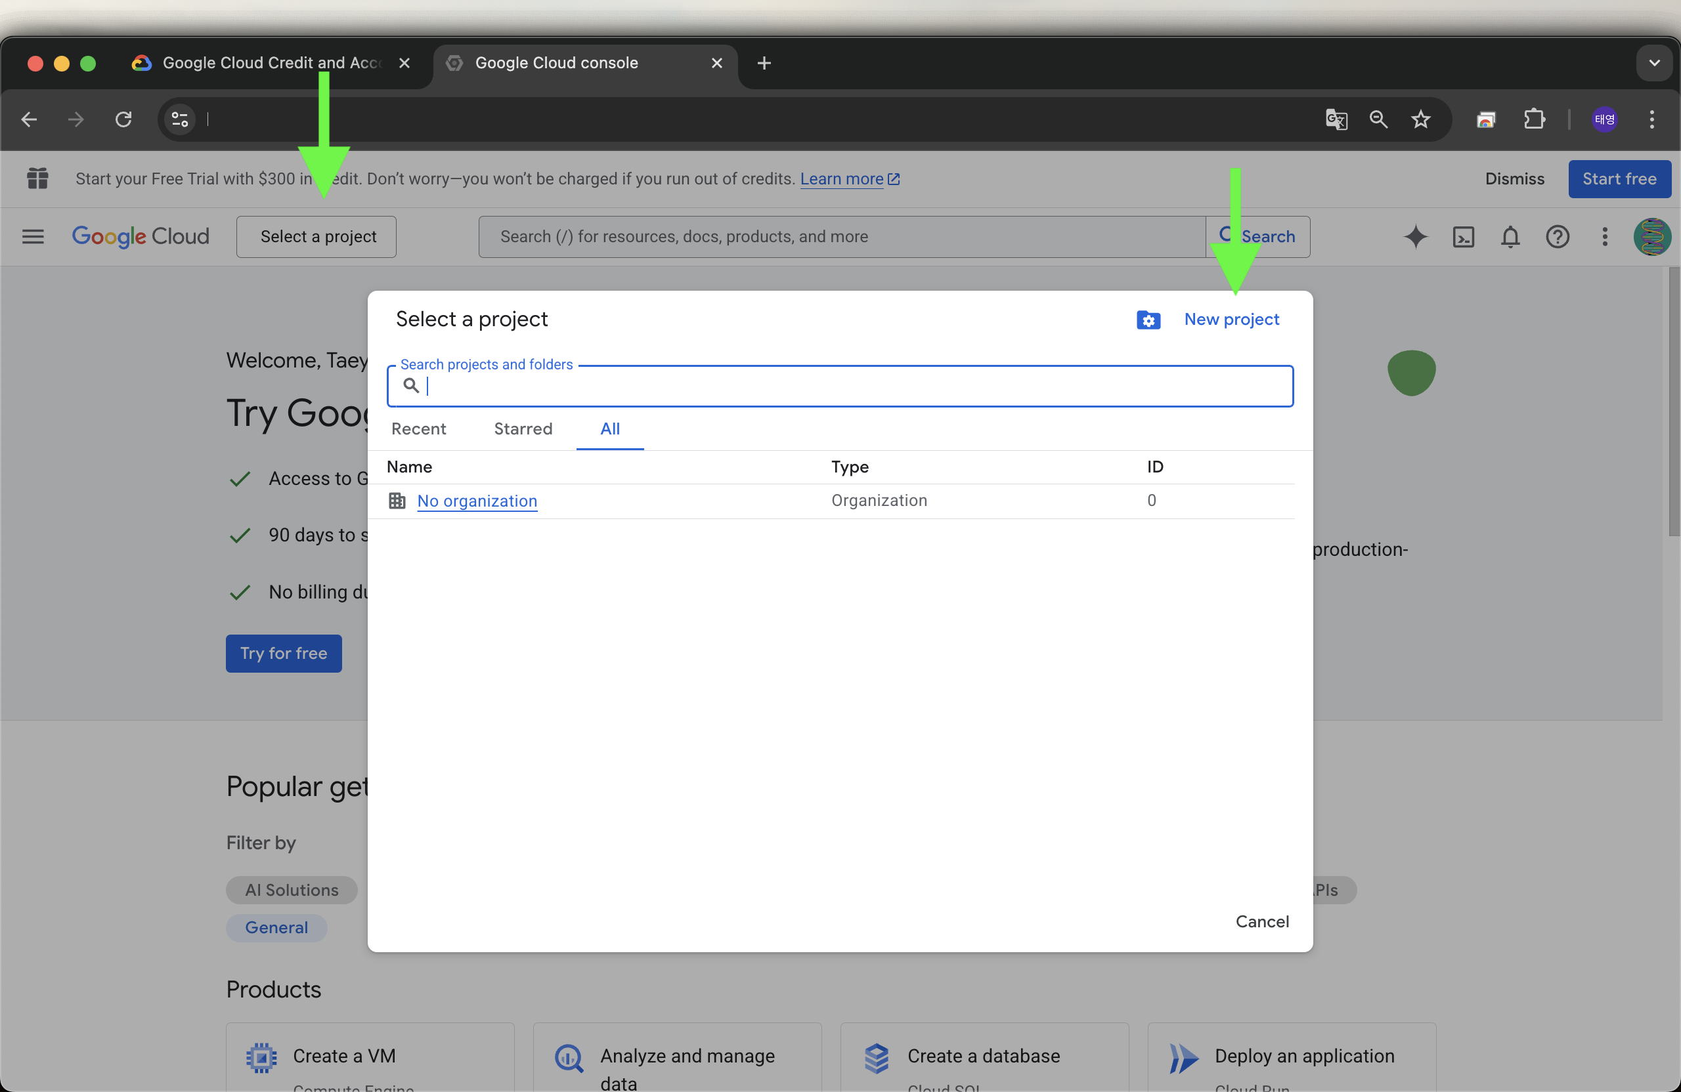
Task: Open Chrome three-dot menu
Action: point(1651,119)
